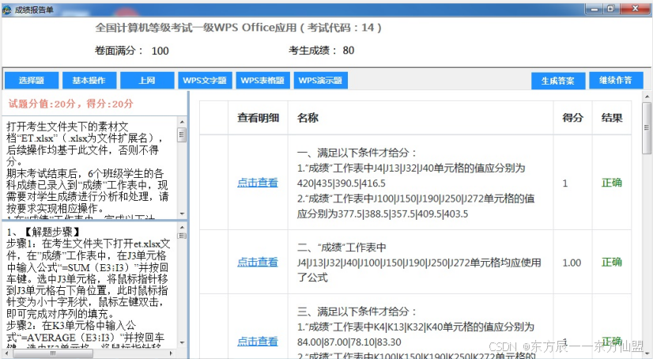
Task: Maximize the 成绩报告单 window
Action: click(x=611, y=9)
